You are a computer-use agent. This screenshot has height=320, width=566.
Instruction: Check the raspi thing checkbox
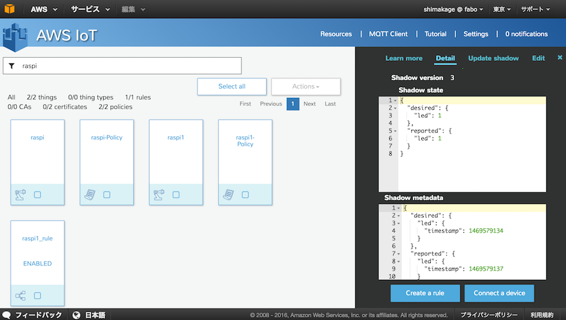[38, 195]
